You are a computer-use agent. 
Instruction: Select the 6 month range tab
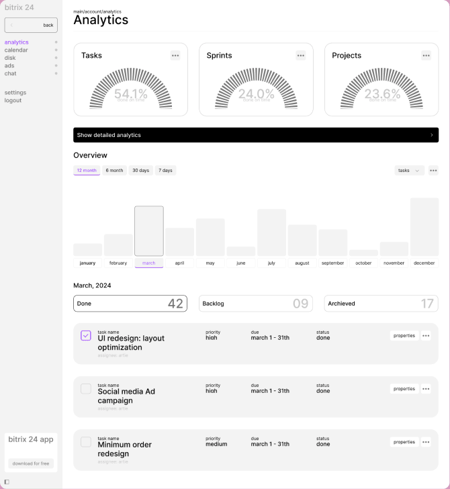click(114, 171)
